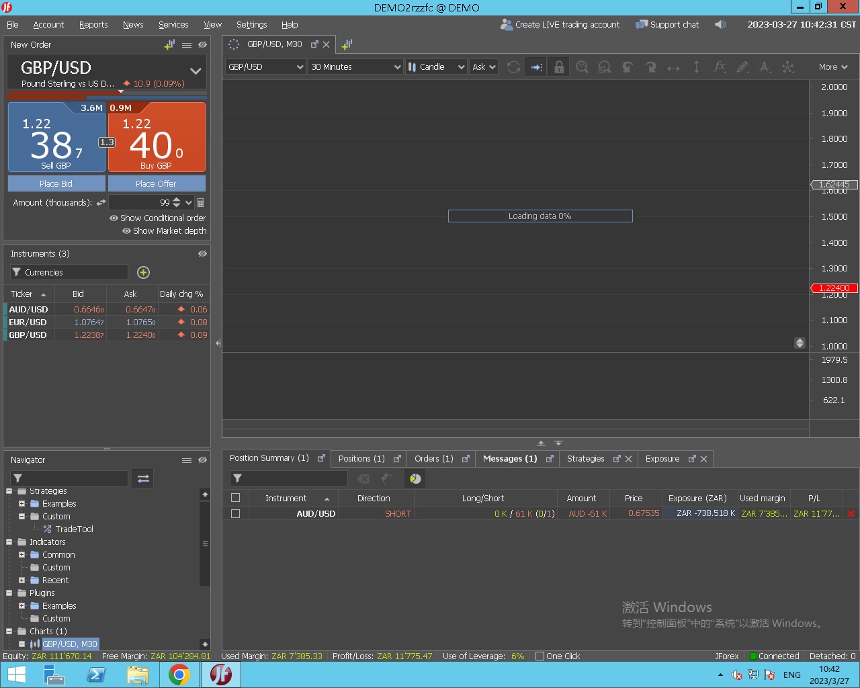Open the fx indicators tool
This screenshot has height=688, width=860.
pos(719,67)
